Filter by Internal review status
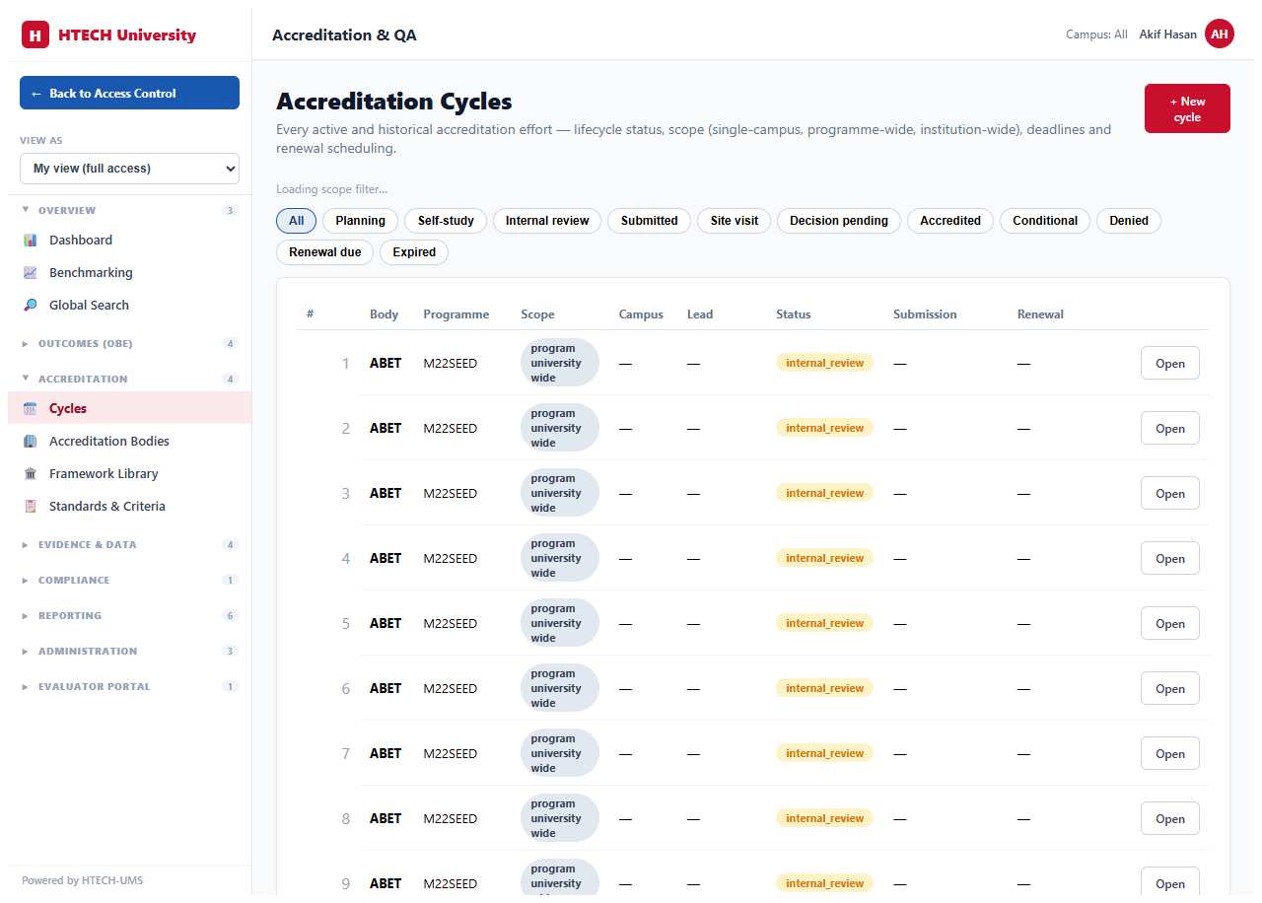Viewport: 1262px width, 903px height. pyautogui.click(x=547, y=221)
